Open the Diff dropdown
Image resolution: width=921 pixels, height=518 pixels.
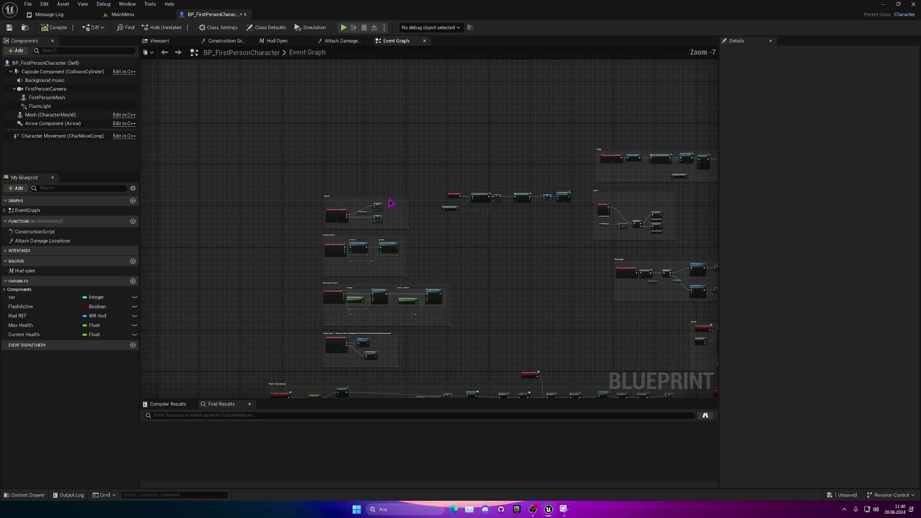coord(93,27)
